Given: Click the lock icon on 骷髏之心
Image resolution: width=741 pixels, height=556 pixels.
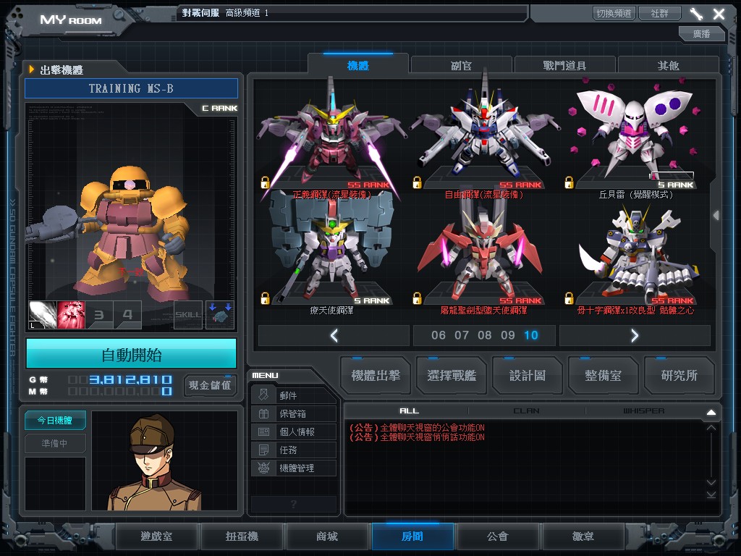Looking at the screenshot, I should (569, 298).
